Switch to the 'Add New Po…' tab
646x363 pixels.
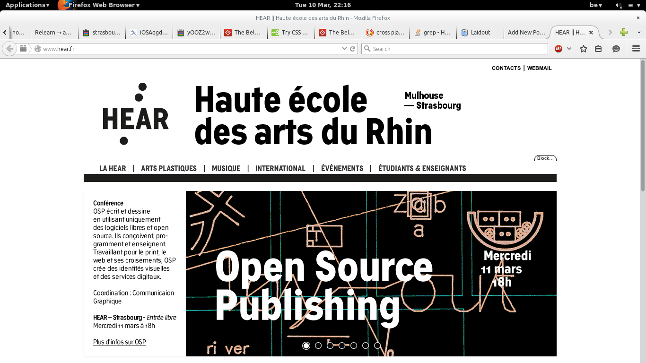click(x=526, y=33)
